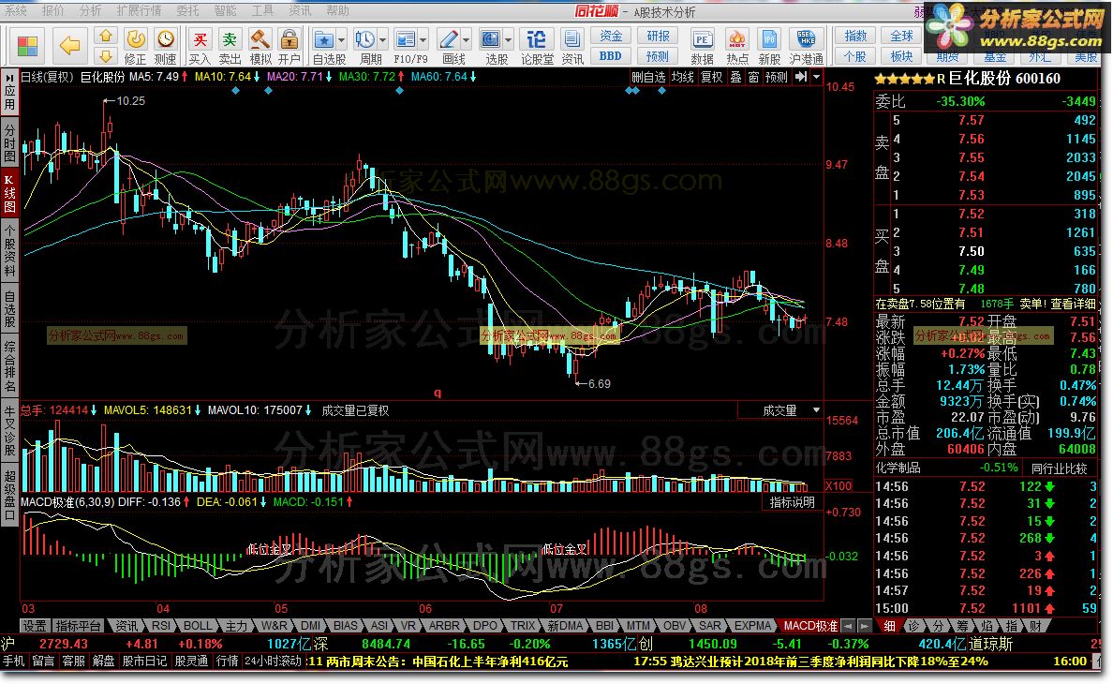Switch to the RSI indicator tab
1113x684 pixels.
point(161,626)
